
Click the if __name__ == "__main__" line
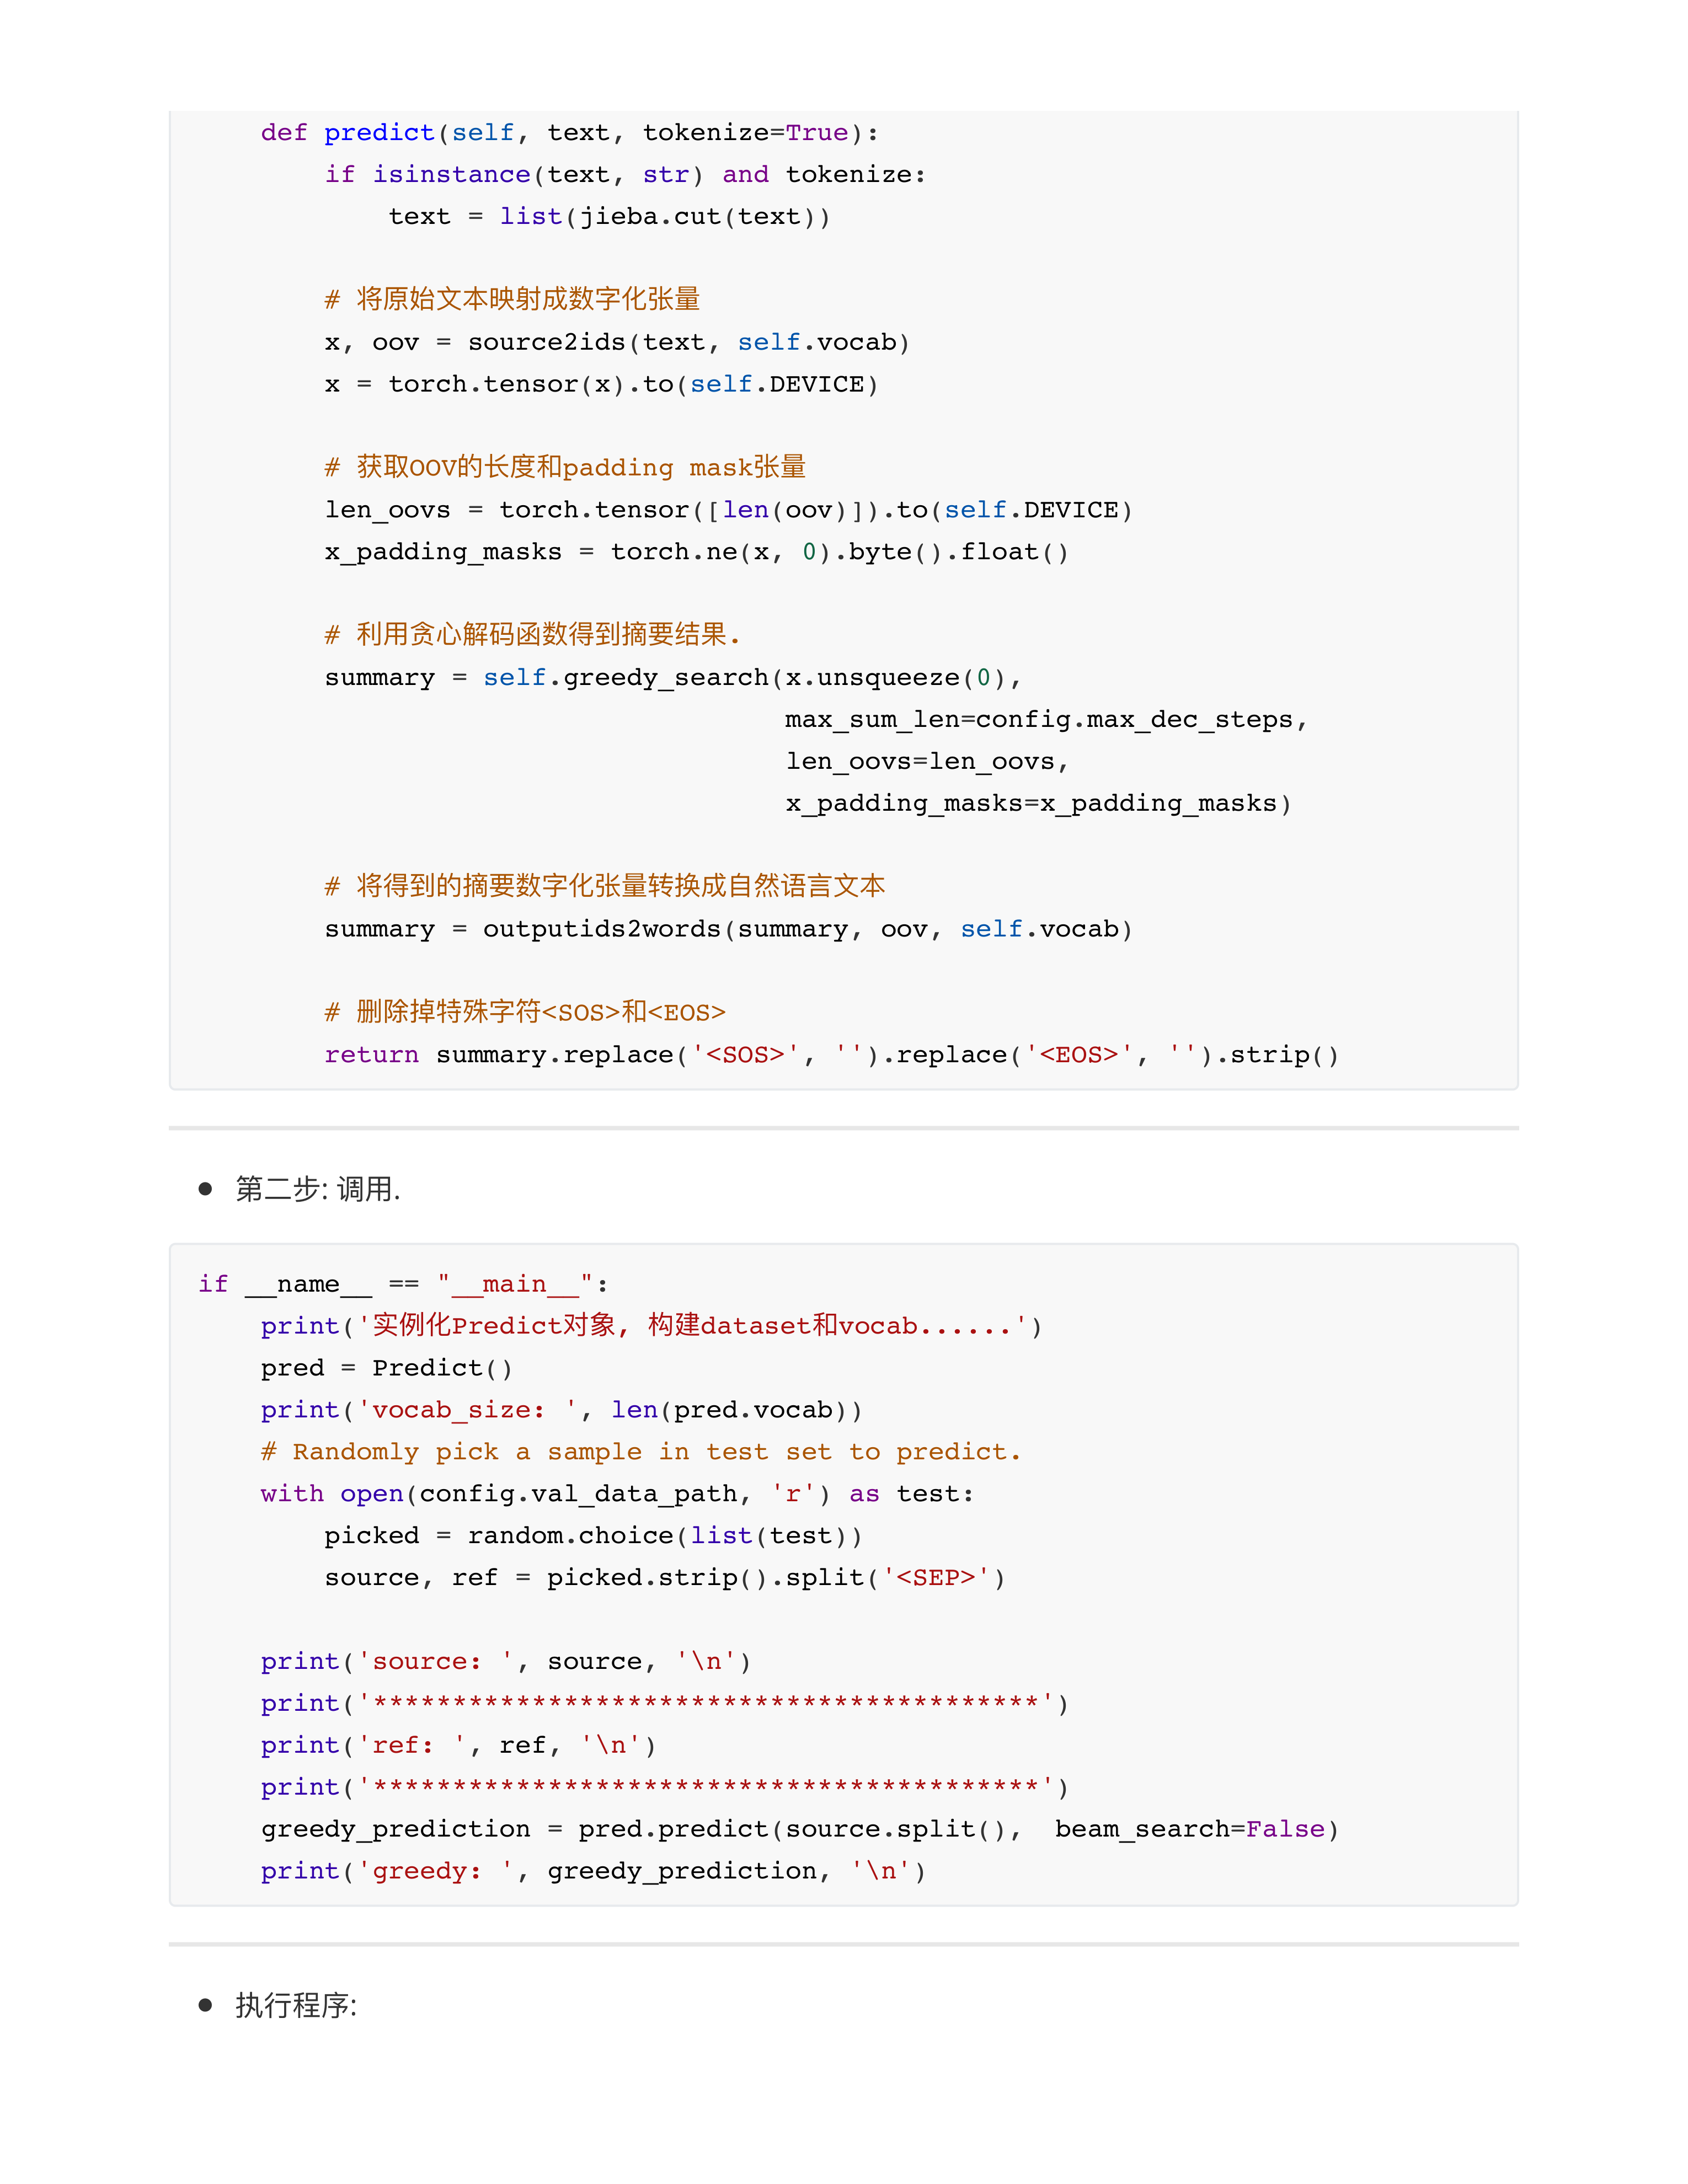tap(403, 1284)
